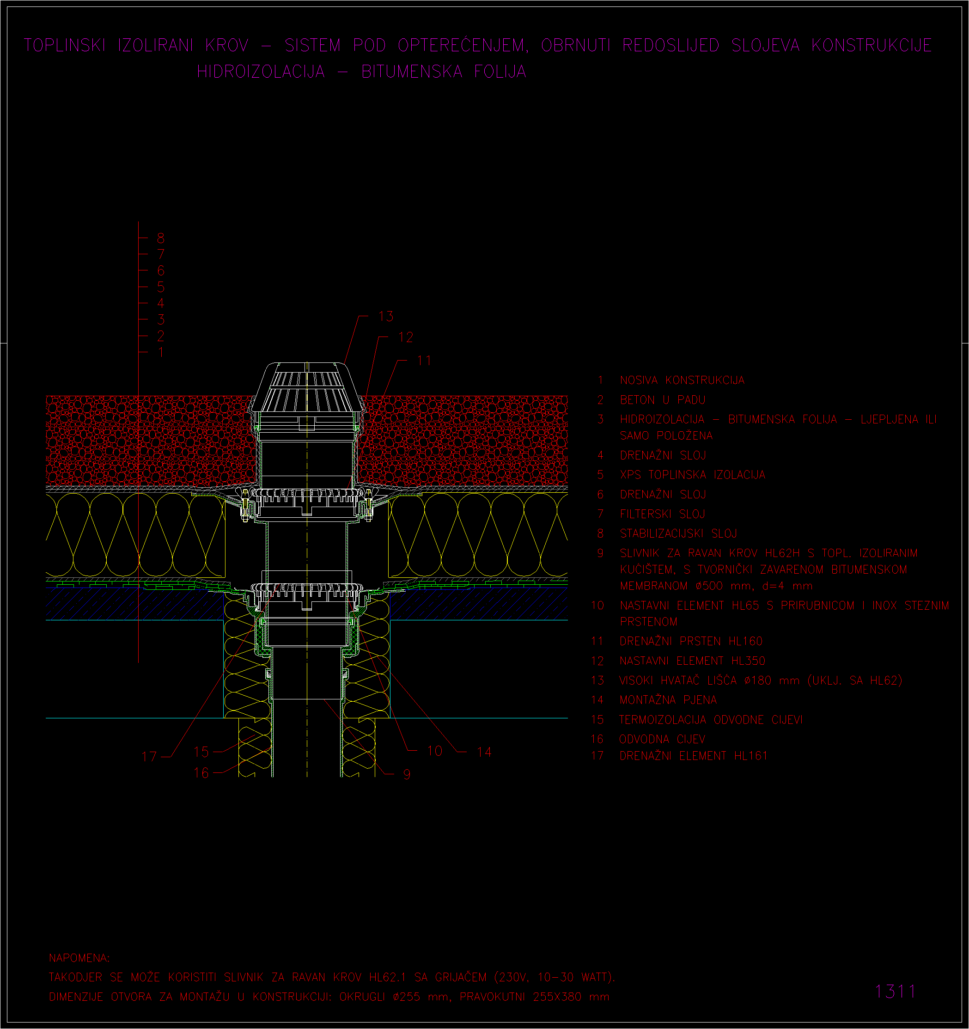Viewport: 969px width, 1029px height.
Task: Click callout number 16 left of the pipe bottom
Action: pyautogui.click(x=201, y=773)
